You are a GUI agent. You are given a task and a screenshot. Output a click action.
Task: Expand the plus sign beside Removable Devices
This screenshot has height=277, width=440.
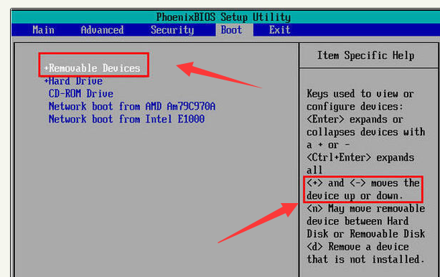47,68
